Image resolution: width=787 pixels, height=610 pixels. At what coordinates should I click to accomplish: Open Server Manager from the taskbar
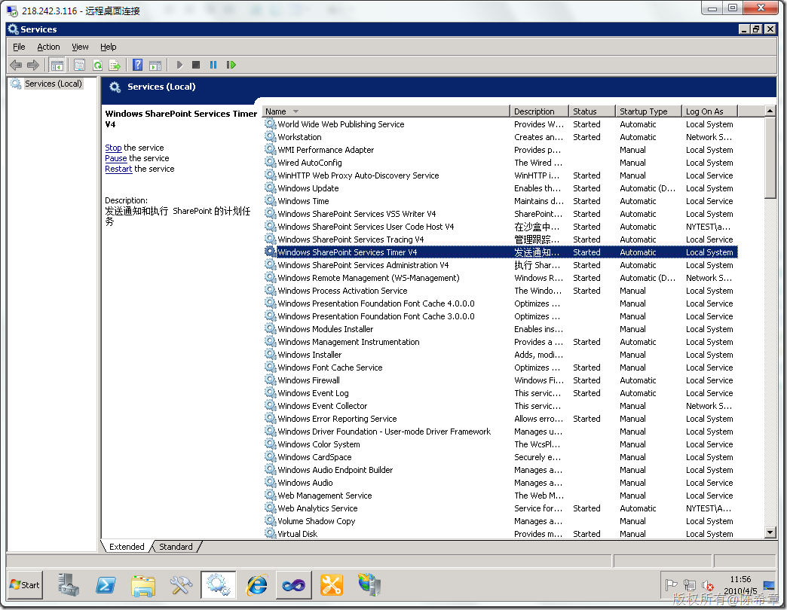[69, 584]
